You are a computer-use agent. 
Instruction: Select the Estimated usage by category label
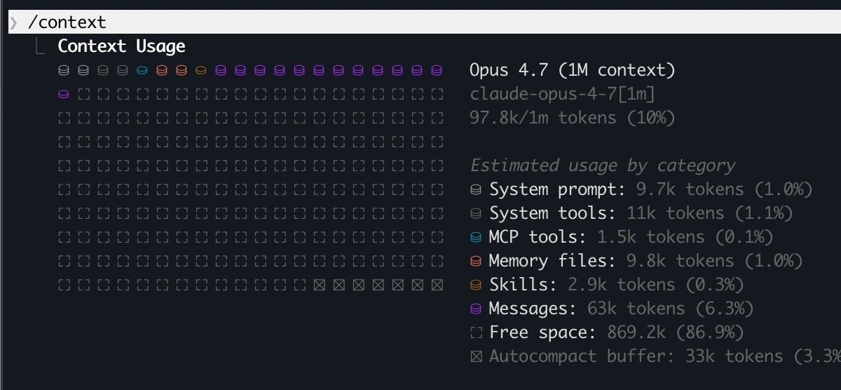point(603,166)
